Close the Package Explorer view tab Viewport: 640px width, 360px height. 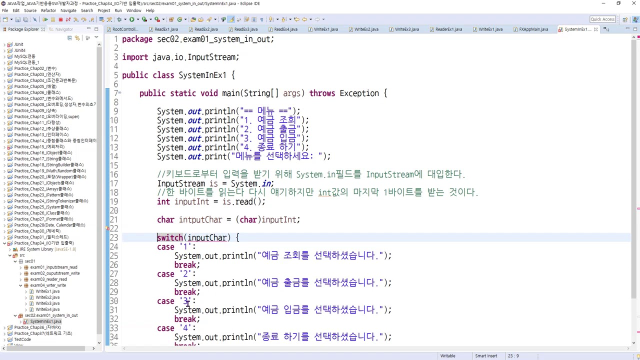point(43,29)
